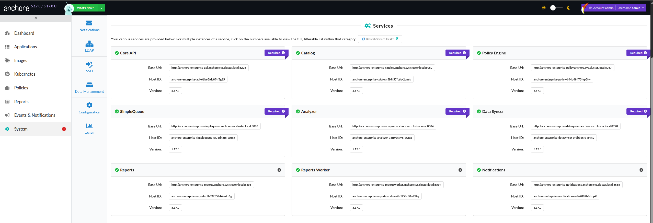
Task: Click Refresh Service Health button
Action: tap(380, 39)
